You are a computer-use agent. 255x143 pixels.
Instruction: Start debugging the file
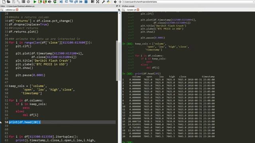61,2
